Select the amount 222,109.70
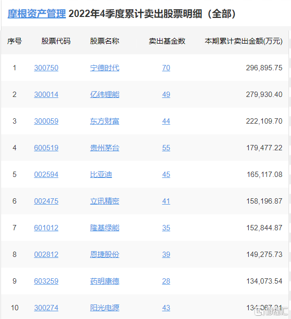Screen dimensions: 291x319 pyautogui.click(x=264, y=121)
